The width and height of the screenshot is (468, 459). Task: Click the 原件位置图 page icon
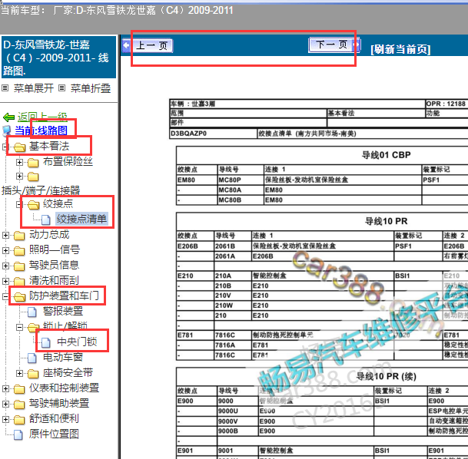18,435
